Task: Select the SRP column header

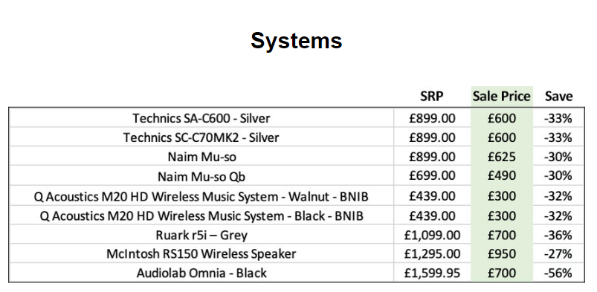Action: coord(432,97)
